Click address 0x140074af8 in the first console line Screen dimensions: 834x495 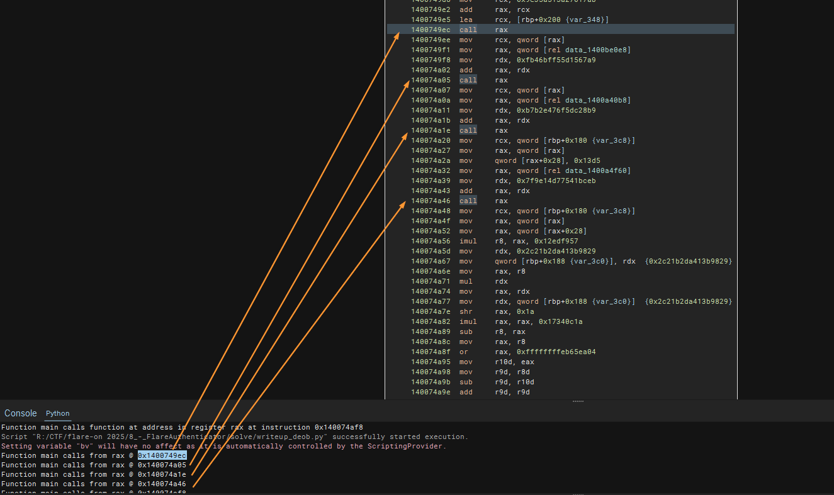pos(339,427)
